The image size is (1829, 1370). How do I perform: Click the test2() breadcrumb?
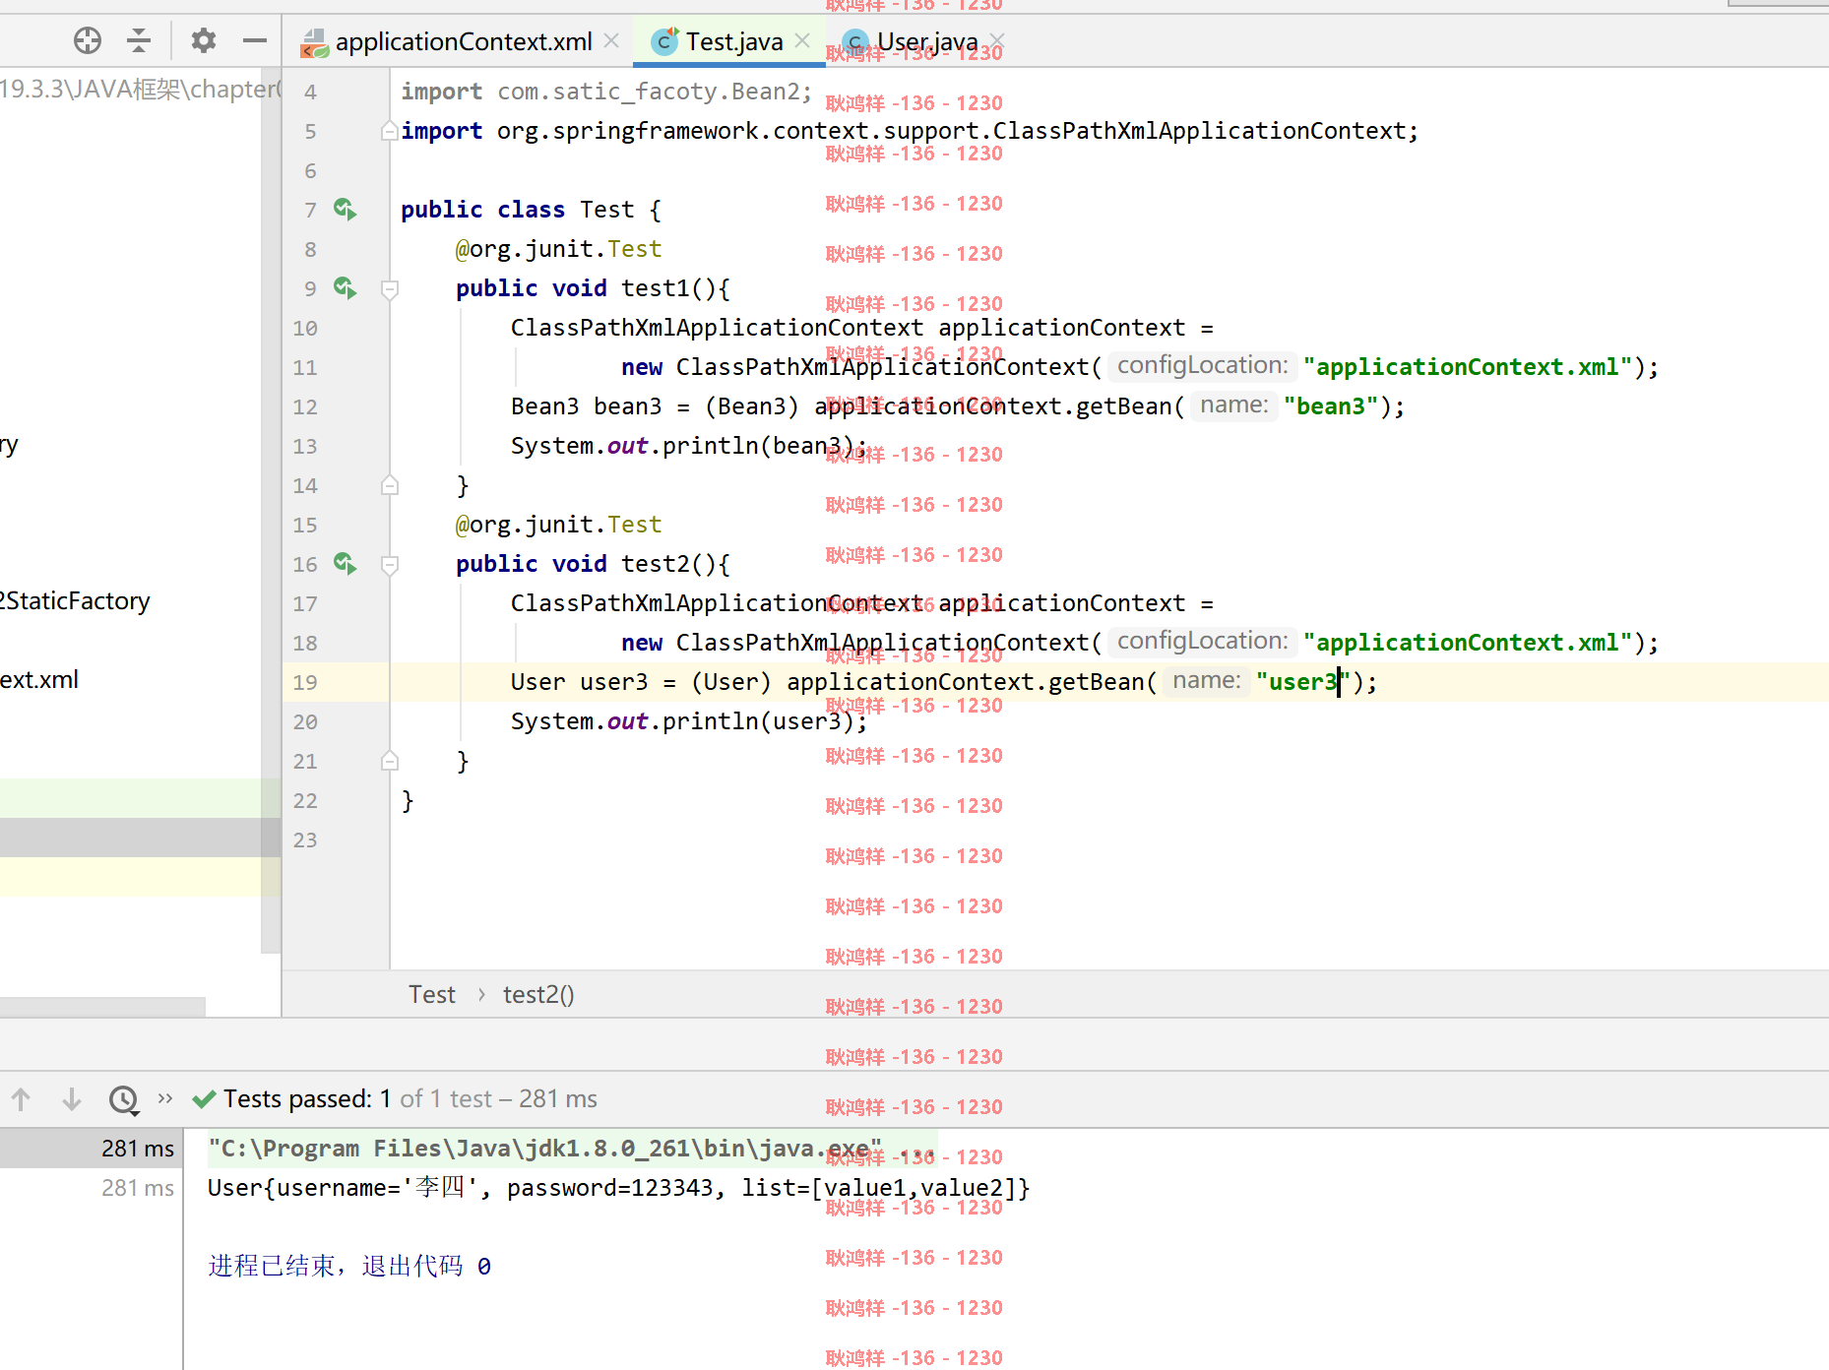click(x=538, y=994)
